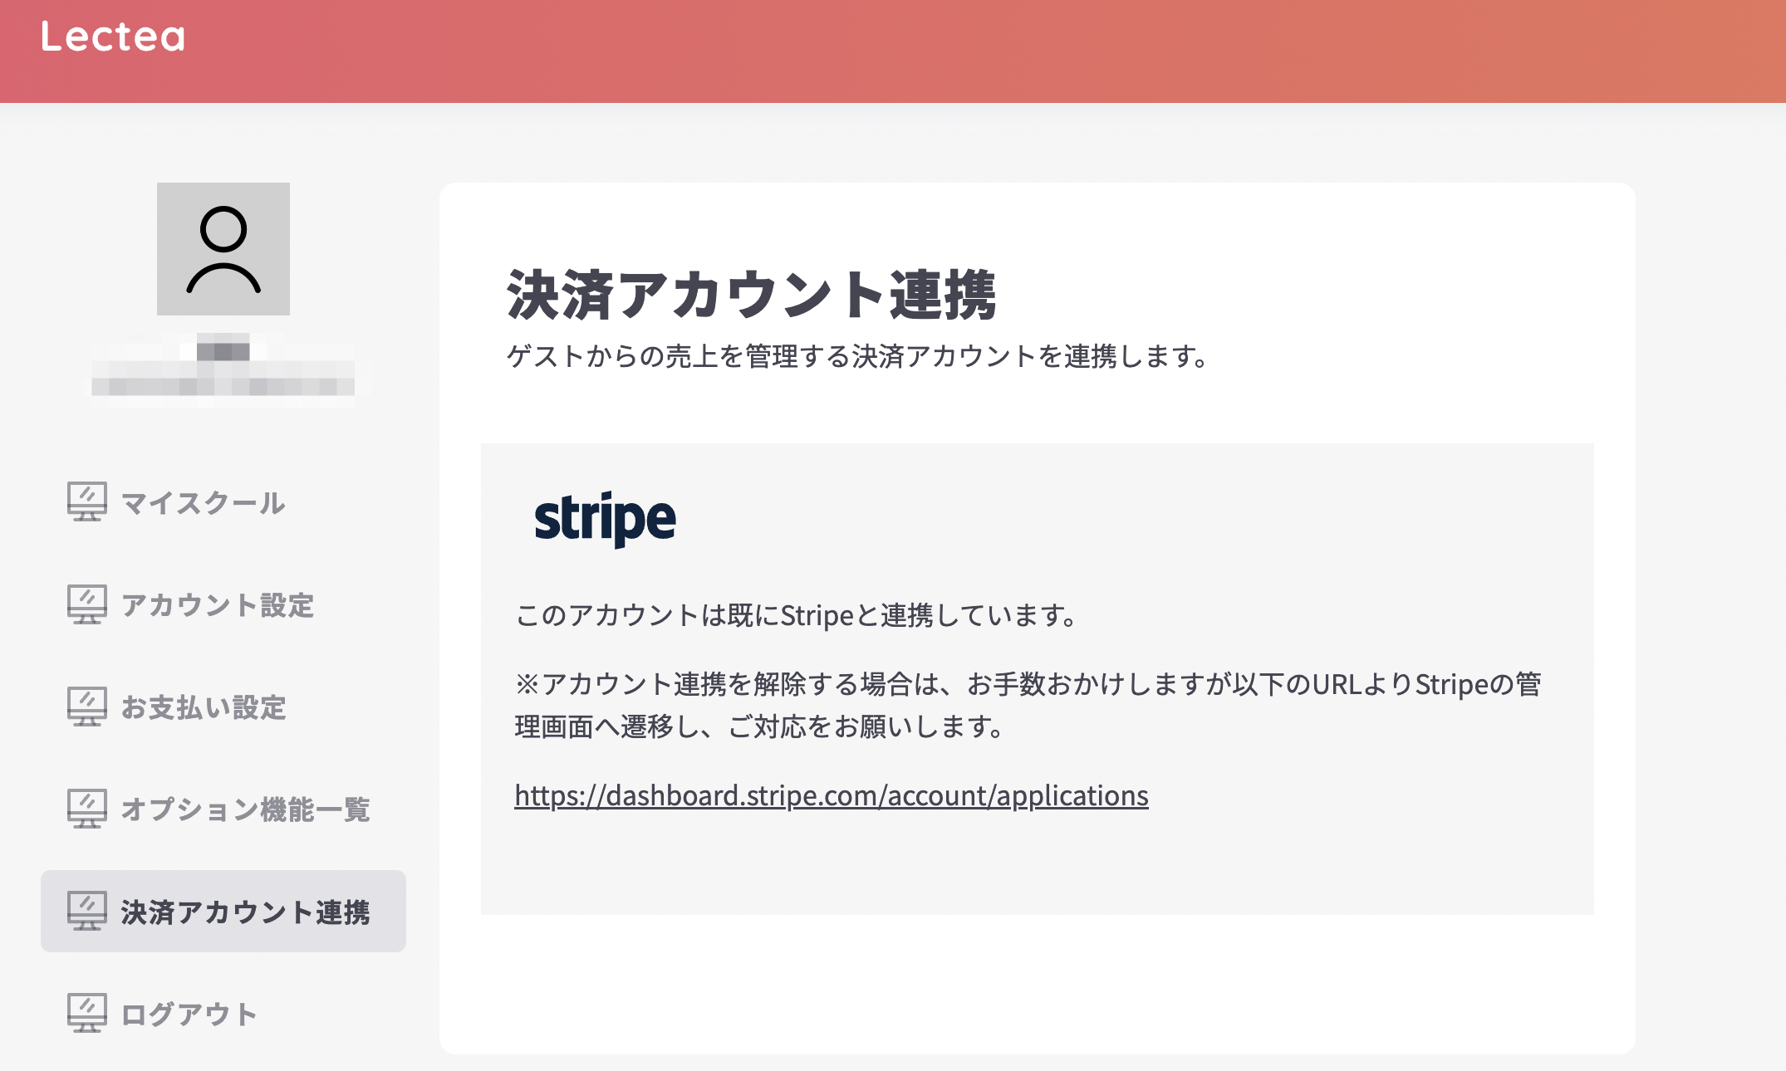Click the オプション機能一覧 icon

pyautogui.click(x=86, y=808)
